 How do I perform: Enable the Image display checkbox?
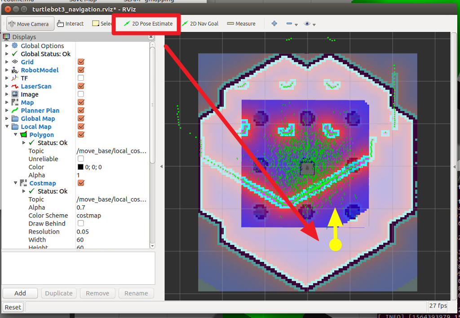click(81, 94)
